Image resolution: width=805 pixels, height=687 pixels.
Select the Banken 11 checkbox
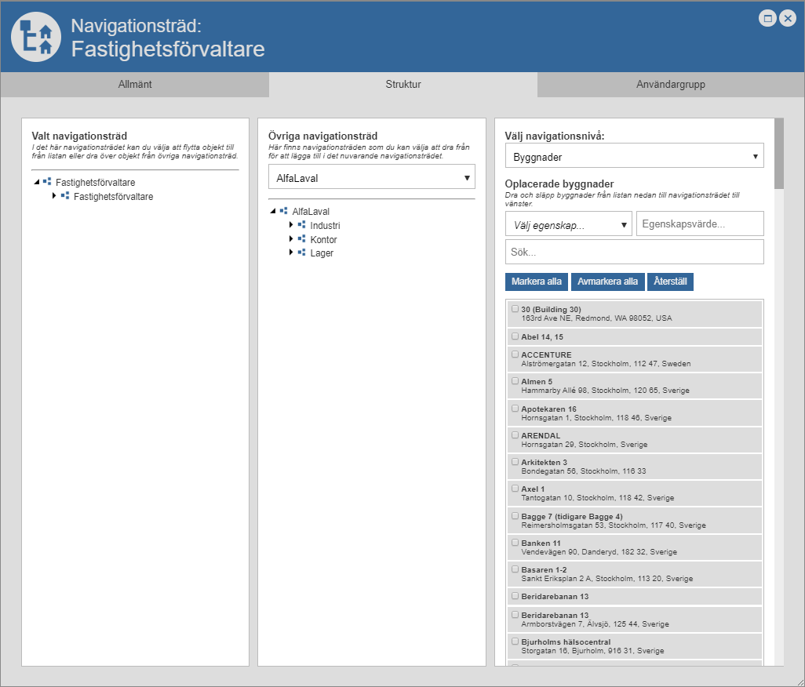[x=515, y=542]
